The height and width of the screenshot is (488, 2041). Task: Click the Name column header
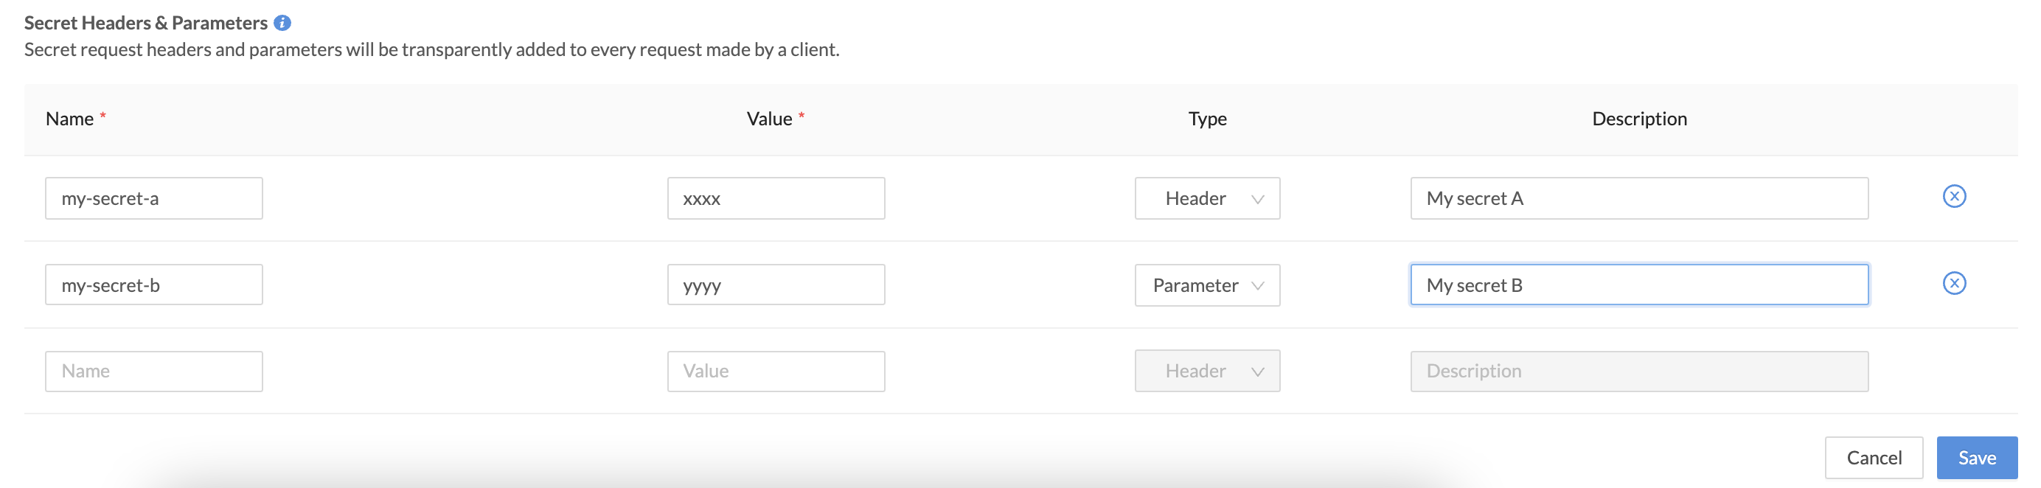point(70,119)
